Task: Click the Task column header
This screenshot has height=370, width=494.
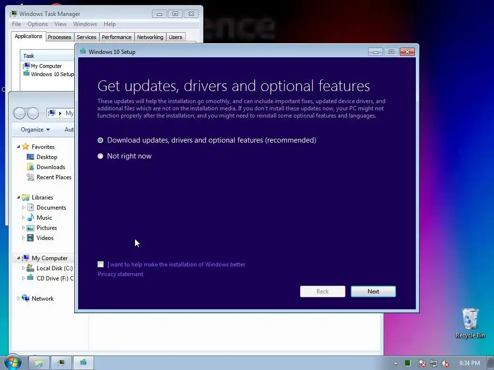Action: 47,56
